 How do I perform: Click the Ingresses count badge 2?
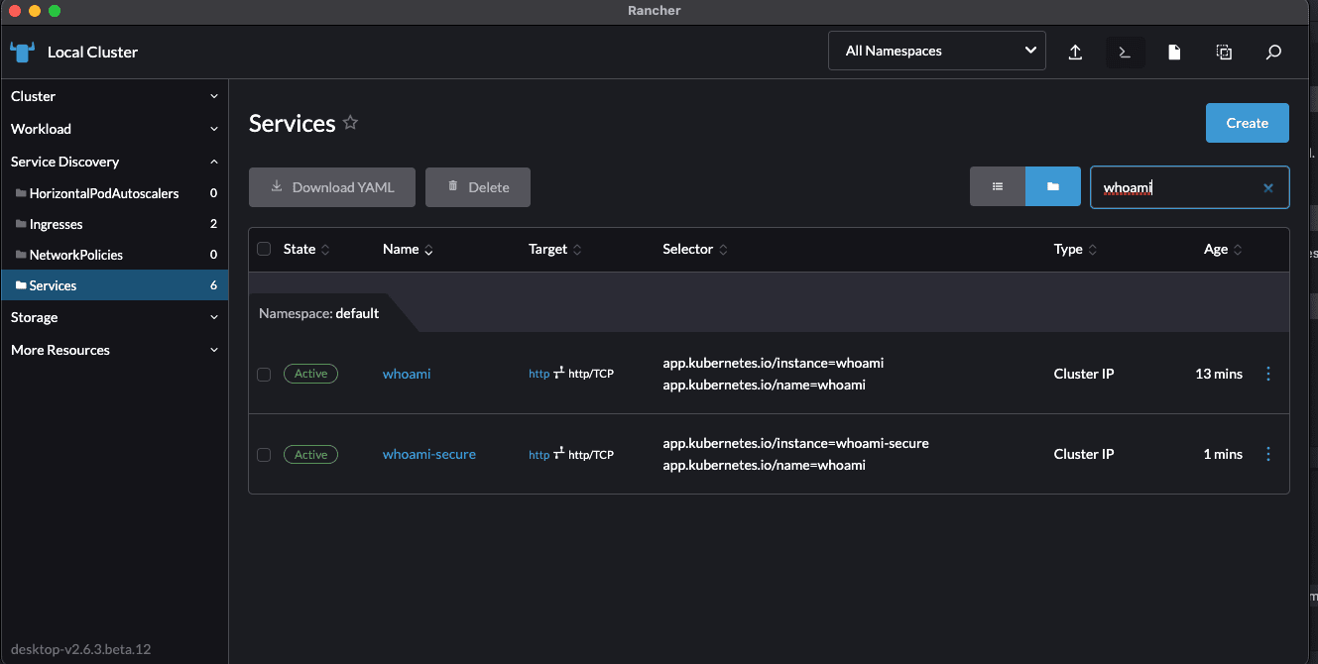coord(213,224)
